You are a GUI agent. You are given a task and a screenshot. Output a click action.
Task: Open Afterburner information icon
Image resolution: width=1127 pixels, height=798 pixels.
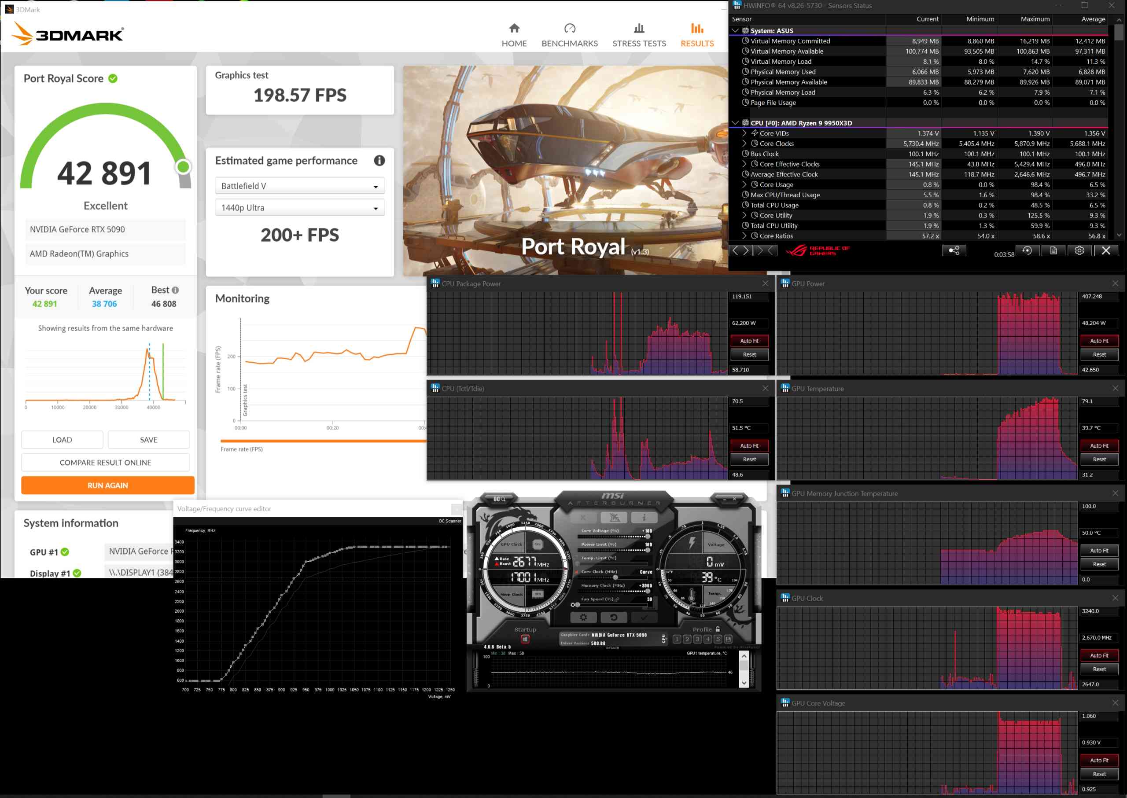pos(645,517)
